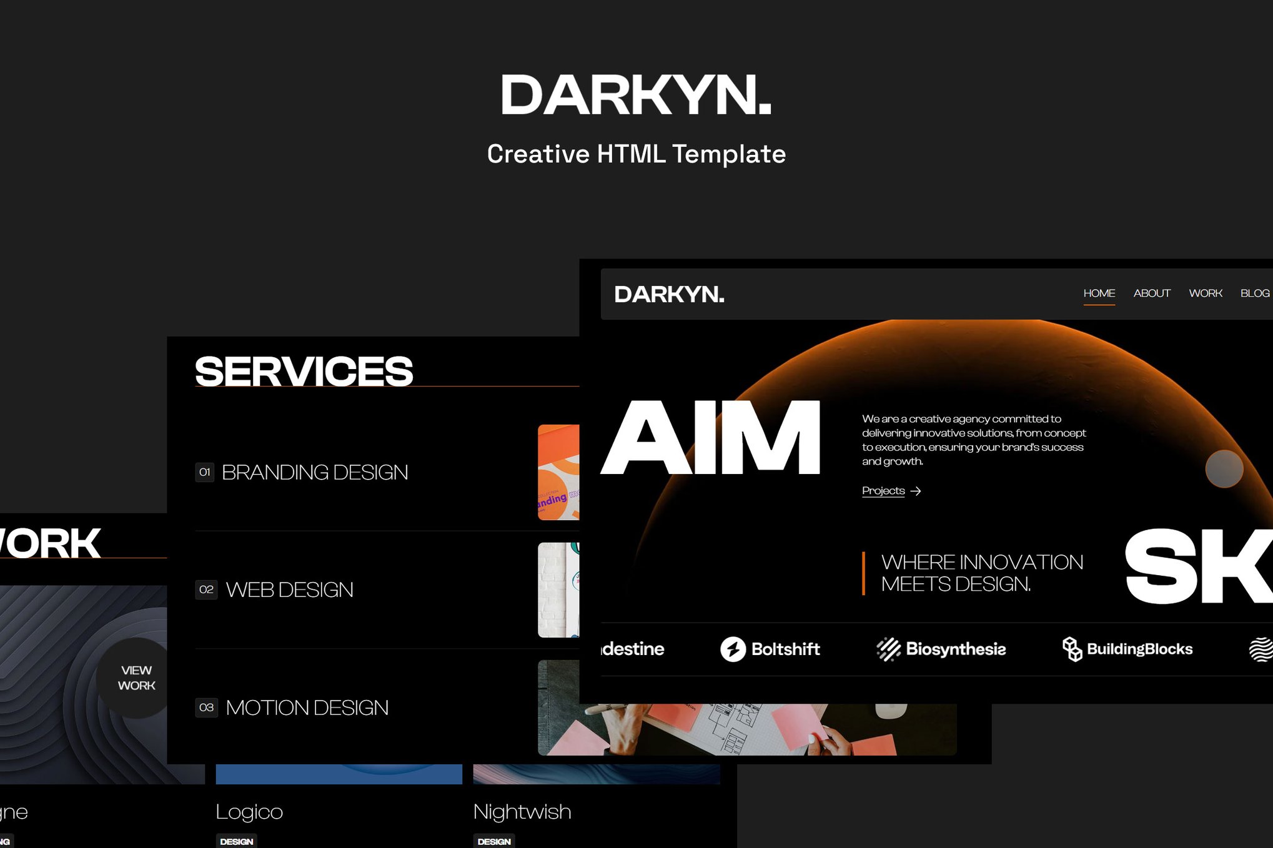Open the Home nav item
Image resolution: width=1273 pixels, height=848 pixels.
pos(1099,293)
